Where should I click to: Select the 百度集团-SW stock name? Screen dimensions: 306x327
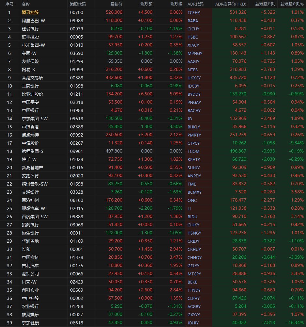click(x=35, y=217)
